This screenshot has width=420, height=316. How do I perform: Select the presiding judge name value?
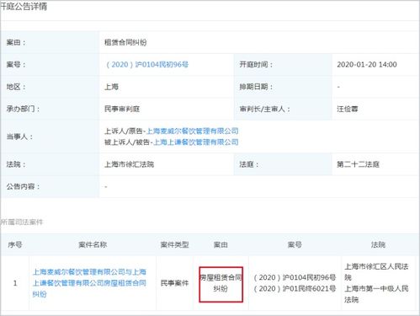(348, 109)
